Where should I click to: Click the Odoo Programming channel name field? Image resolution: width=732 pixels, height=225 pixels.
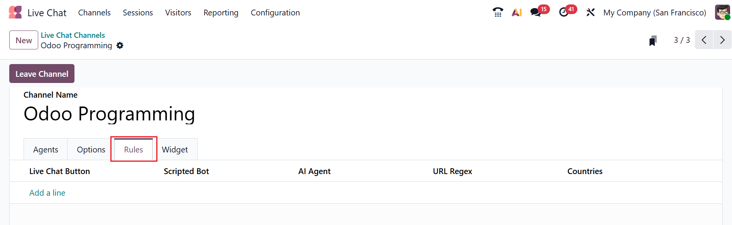tap(109, 114)
